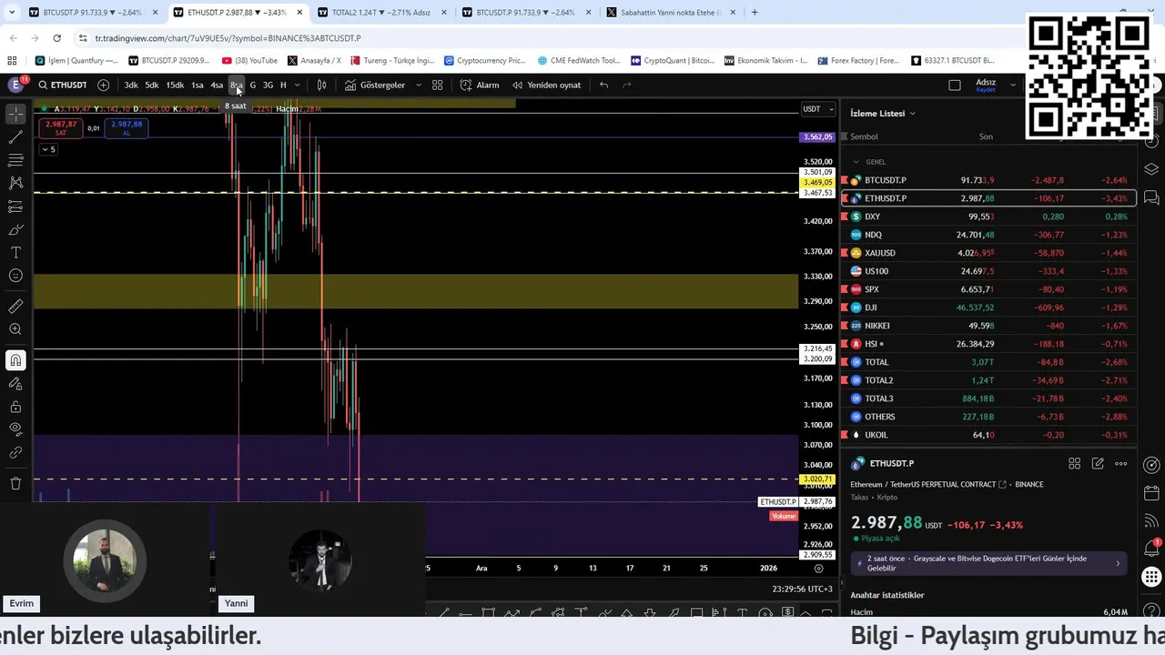Image resolution: width=1165 pixels, height=655 pixels.
Task: Collapse the indicator legend with 5 toggle
Action: [48, 149]
